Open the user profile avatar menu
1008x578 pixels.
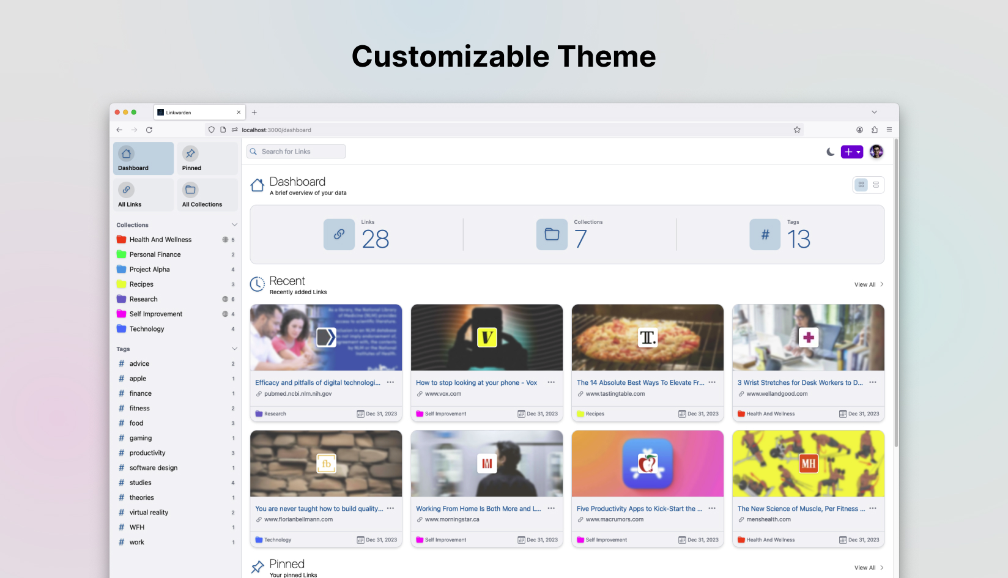tap(876, 152)
